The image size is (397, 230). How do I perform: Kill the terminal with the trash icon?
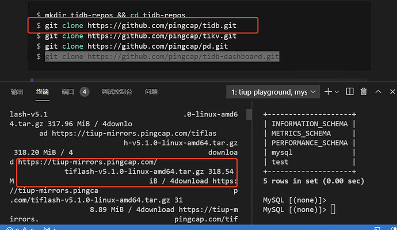tap(364, 92)
